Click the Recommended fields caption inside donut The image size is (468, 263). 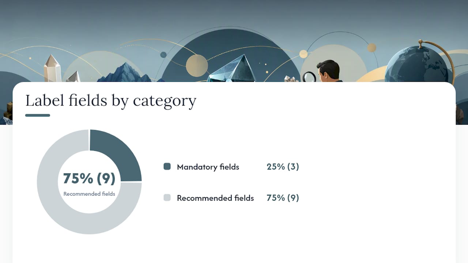(x=89, y=194)
